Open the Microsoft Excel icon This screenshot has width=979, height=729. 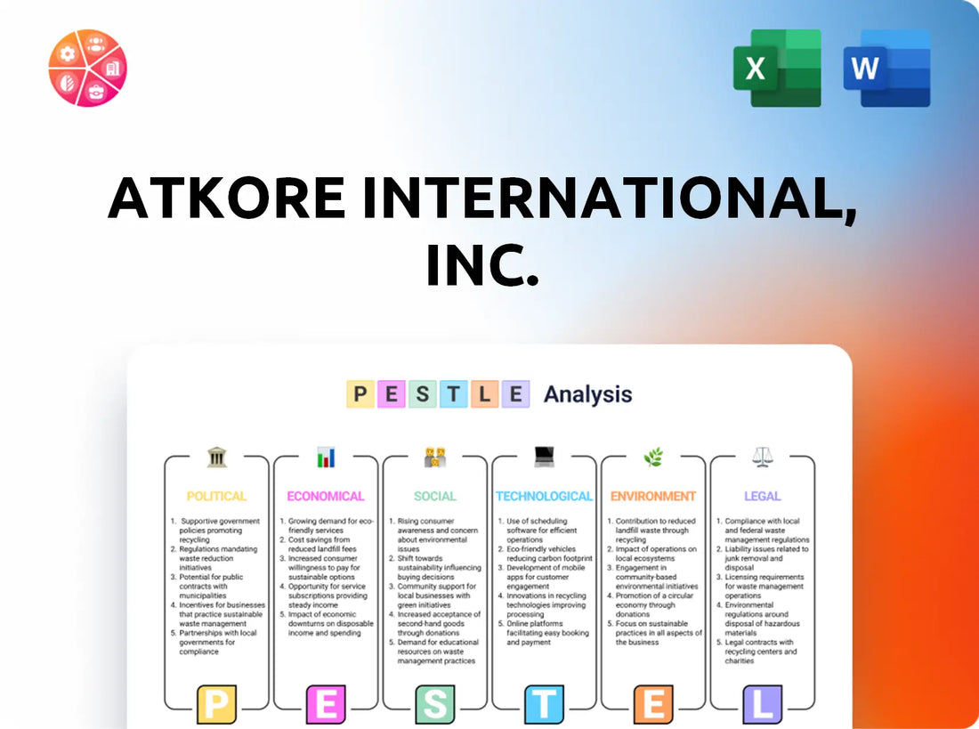click(x=777, y=68)
